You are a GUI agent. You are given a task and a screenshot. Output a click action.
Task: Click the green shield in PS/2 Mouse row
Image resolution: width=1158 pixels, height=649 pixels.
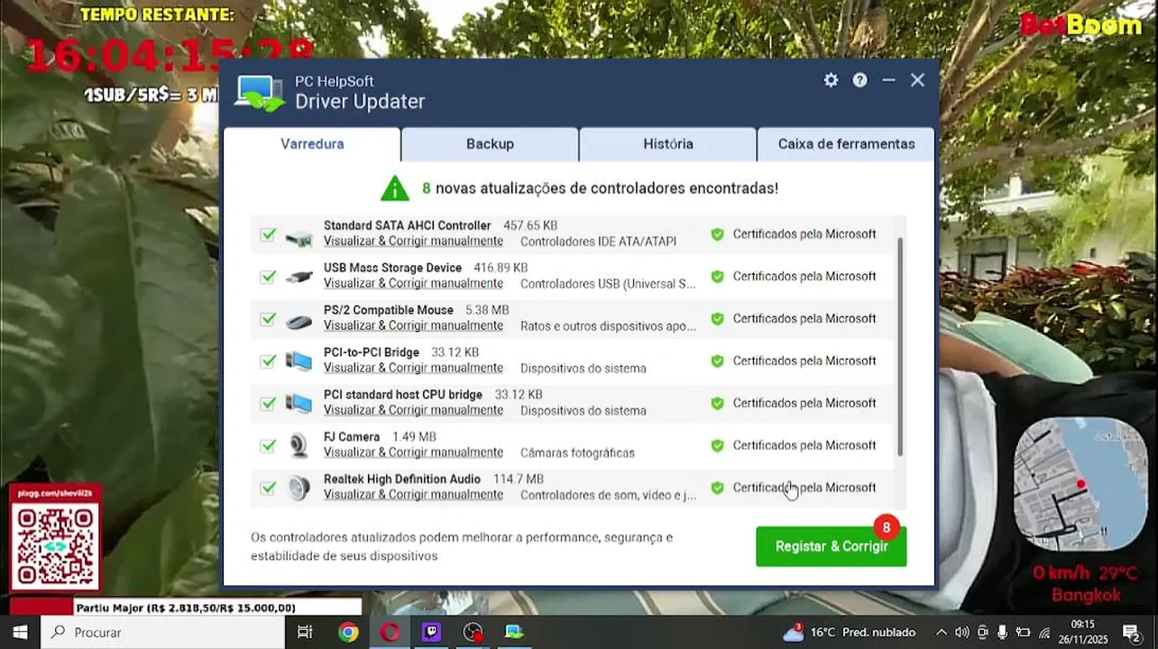(717, 319)
